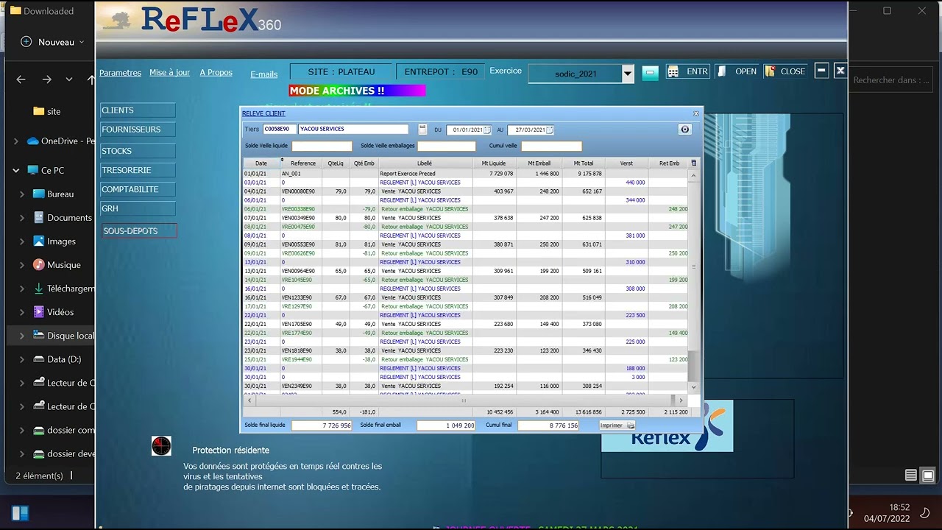Click the Parametres link
Image resolution: width=942 pixels, height=530 pixels.
point(120,73)
